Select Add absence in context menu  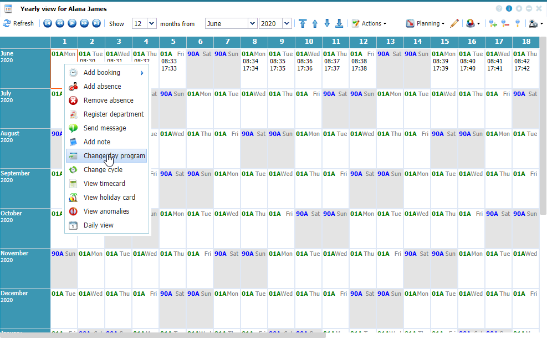tap(102, 87)
